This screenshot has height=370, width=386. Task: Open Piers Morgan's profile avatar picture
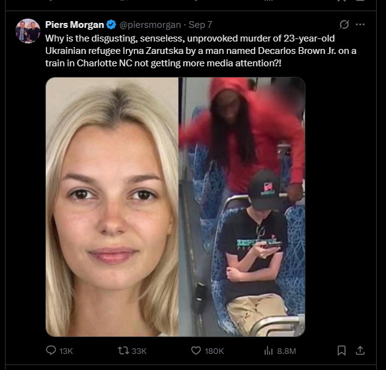(28, 31)
